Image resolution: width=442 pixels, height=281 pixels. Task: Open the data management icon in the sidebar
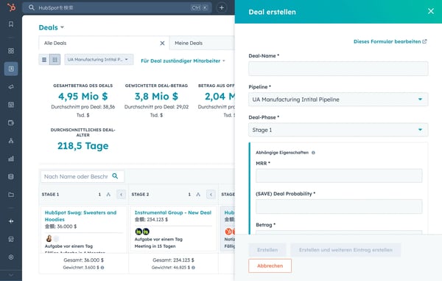pyautogui.click(x=11, y=177)
